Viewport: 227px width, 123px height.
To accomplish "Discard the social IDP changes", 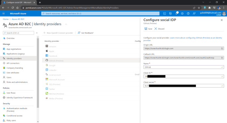I will (x=159, y=29).
